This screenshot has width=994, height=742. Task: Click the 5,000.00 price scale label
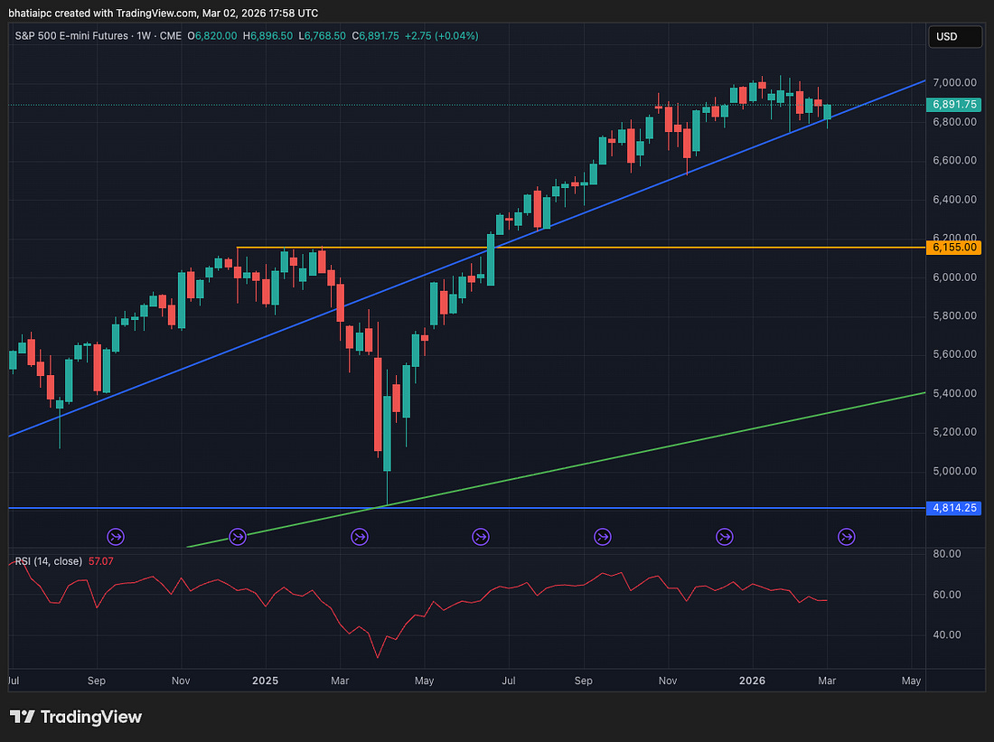[954, 471]
